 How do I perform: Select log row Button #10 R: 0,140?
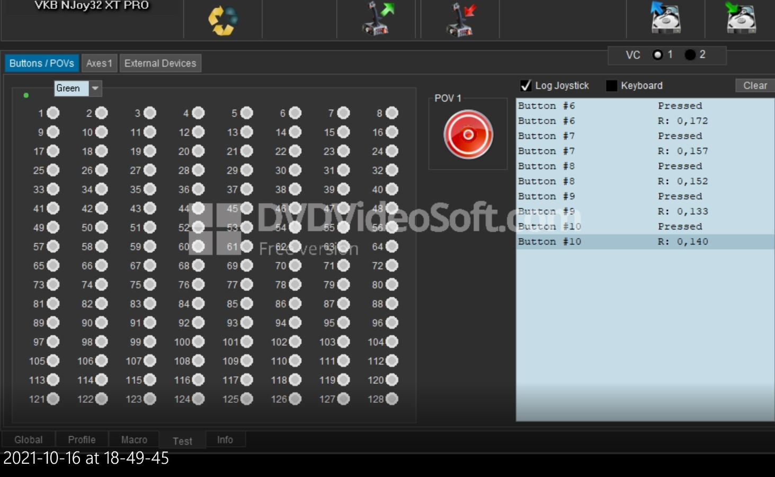[x=645, y=242]
